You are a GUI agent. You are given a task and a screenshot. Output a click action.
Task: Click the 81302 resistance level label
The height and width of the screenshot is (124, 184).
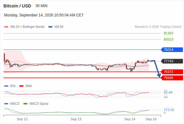click(168, 33)
